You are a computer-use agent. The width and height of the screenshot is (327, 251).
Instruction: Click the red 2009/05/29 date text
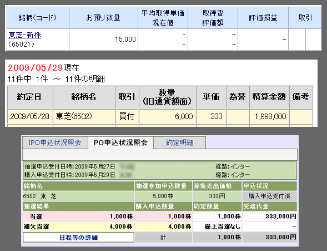point(35,68)
